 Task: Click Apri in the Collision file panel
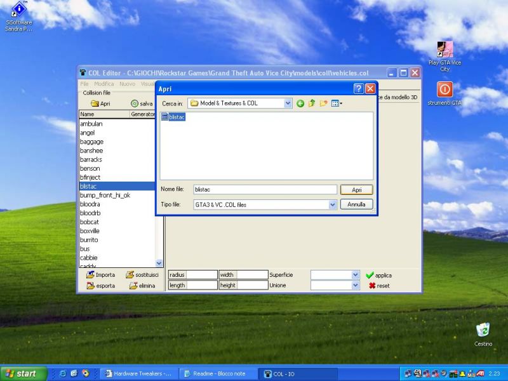[x=101, y=104]
